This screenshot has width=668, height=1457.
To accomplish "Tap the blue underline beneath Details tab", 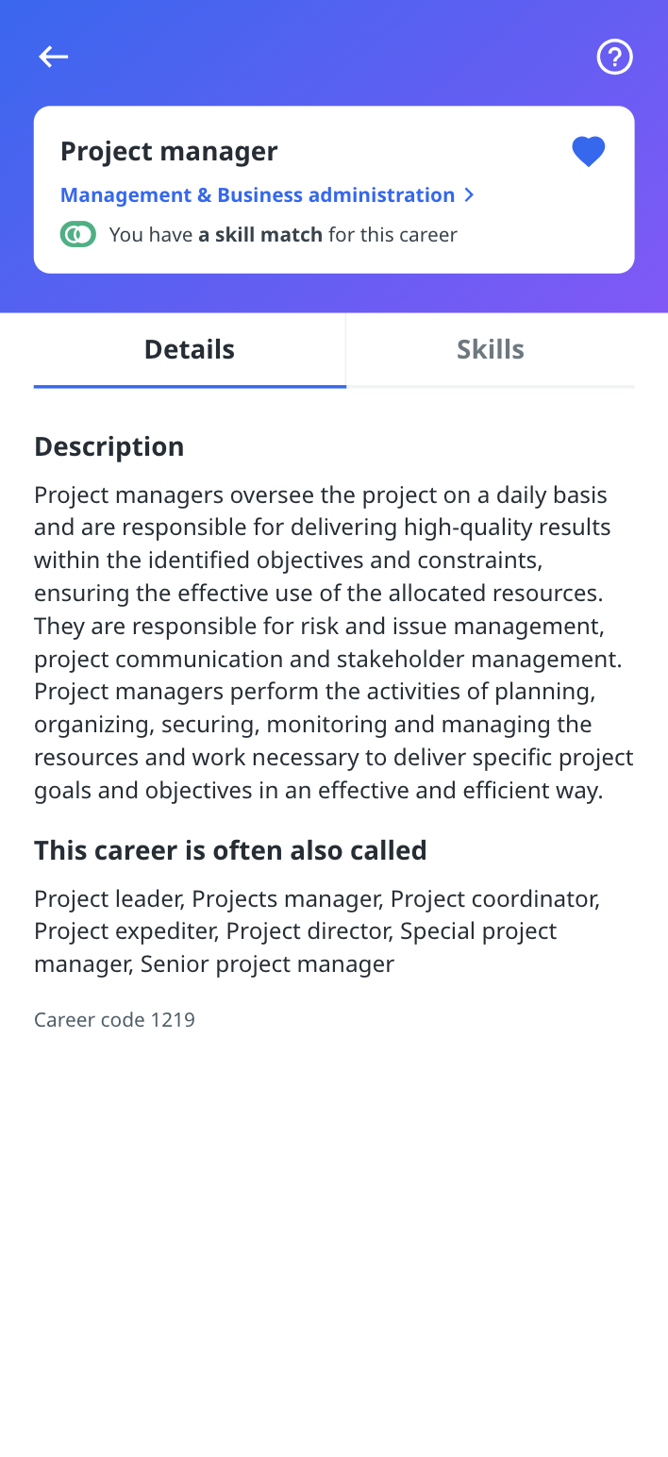I will pyautogui.click(x=190, y=386).
